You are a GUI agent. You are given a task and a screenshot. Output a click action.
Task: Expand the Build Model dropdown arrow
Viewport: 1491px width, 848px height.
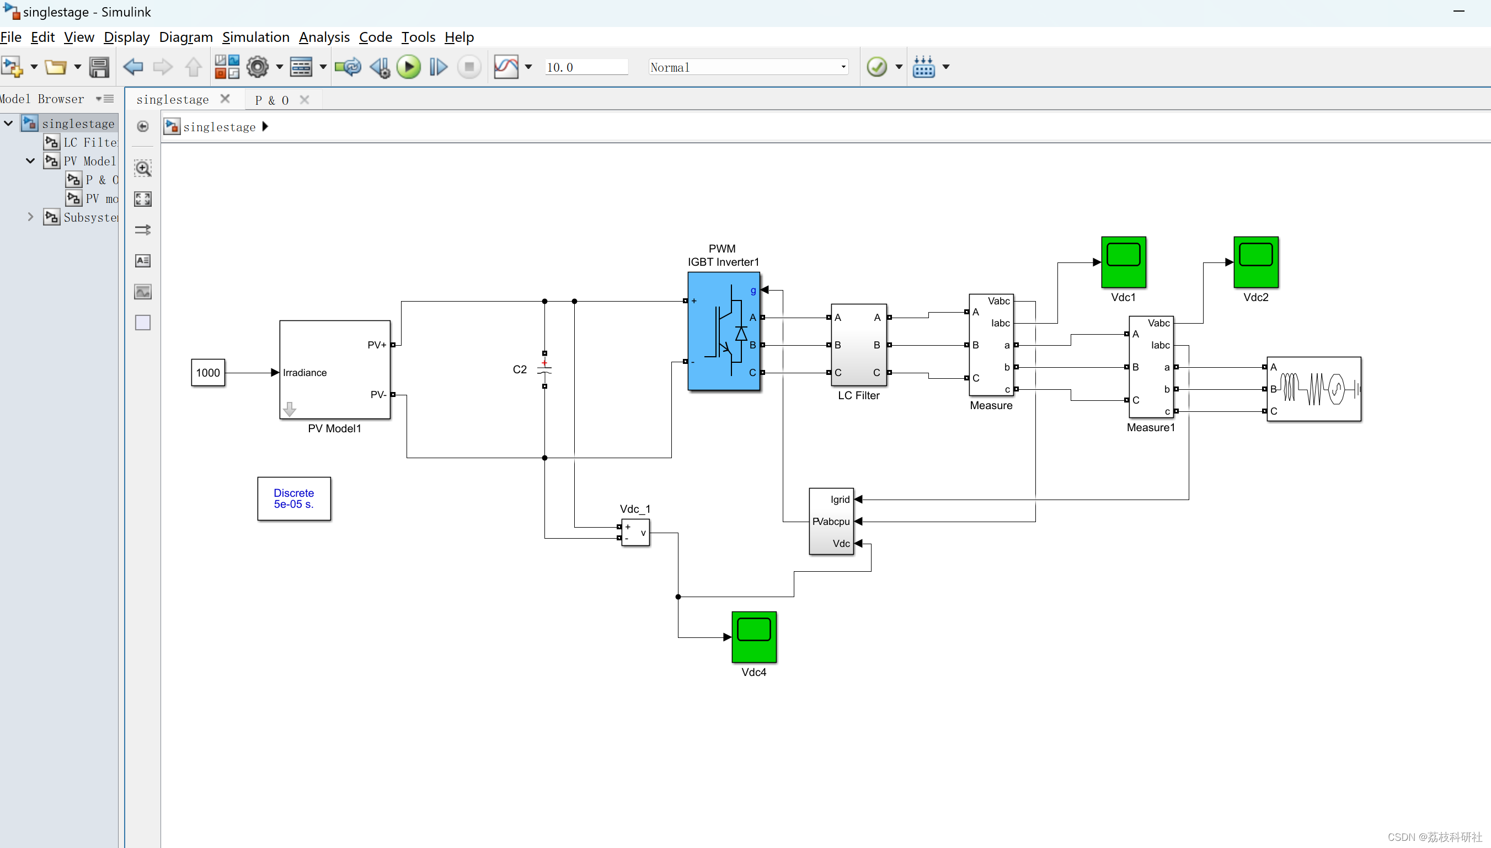tap(945, 67)
